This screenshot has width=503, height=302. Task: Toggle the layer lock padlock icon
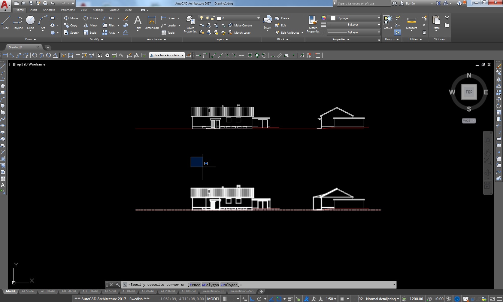(212, 18)
